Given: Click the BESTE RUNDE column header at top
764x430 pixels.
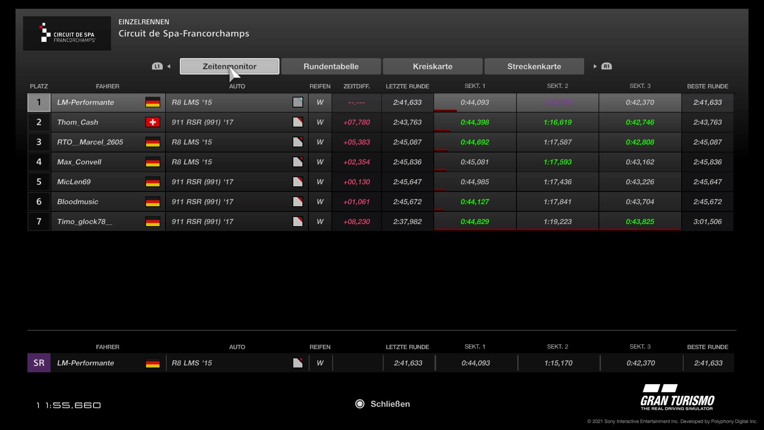Looking at the screenshot, I should coord(707,86).
